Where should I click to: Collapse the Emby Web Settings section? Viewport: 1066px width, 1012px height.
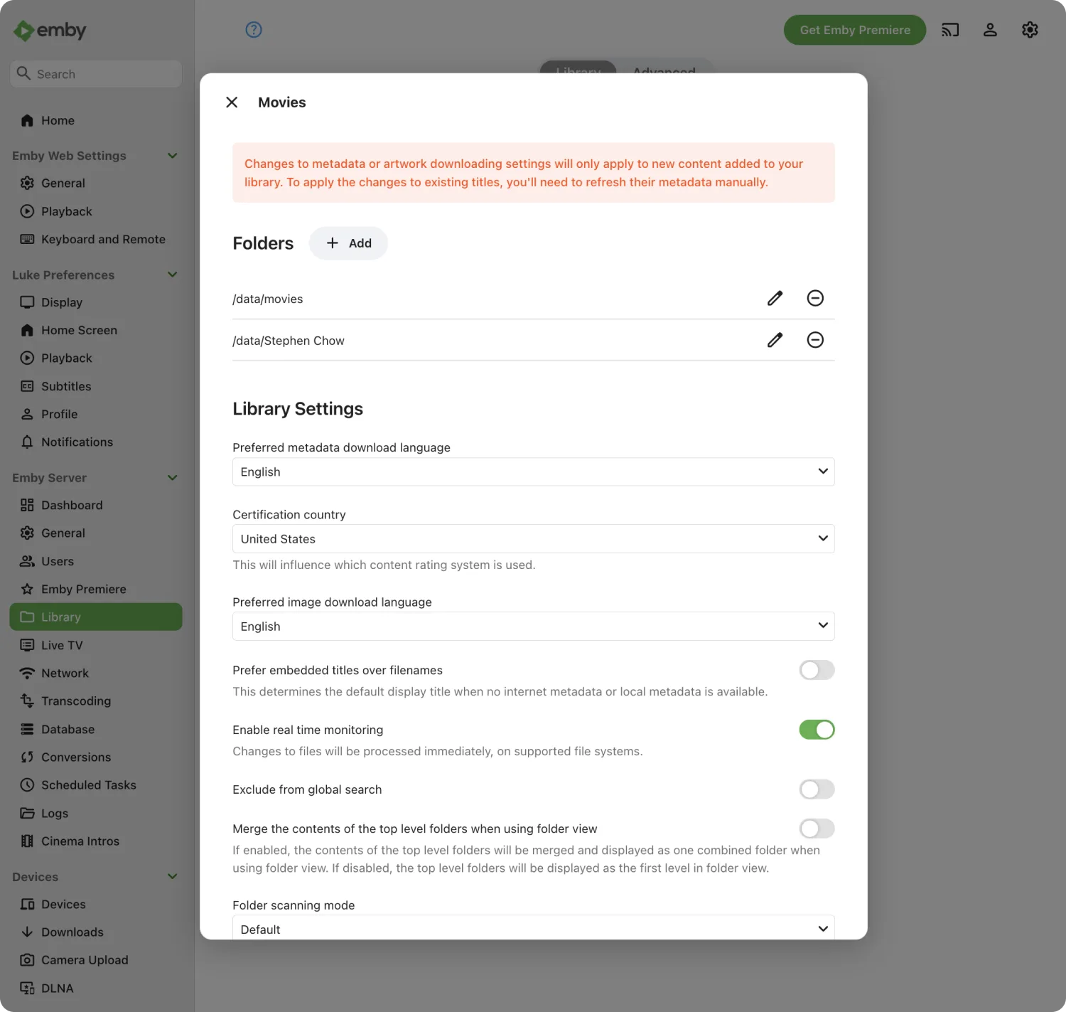pyautogui.click(x=172, y=156)
